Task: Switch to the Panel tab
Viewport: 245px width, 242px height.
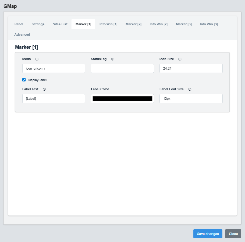Action: pyautogui.click(x=19, y=24)
